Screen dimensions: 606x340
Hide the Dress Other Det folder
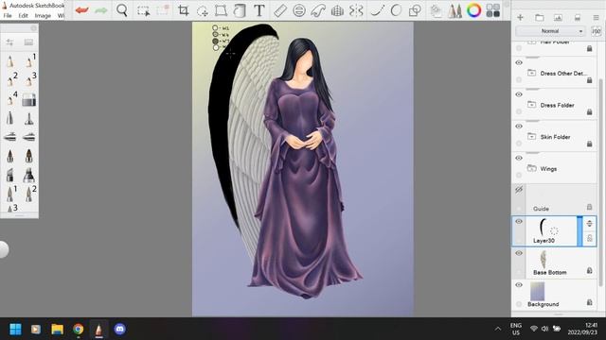click(x=519, y=63)
